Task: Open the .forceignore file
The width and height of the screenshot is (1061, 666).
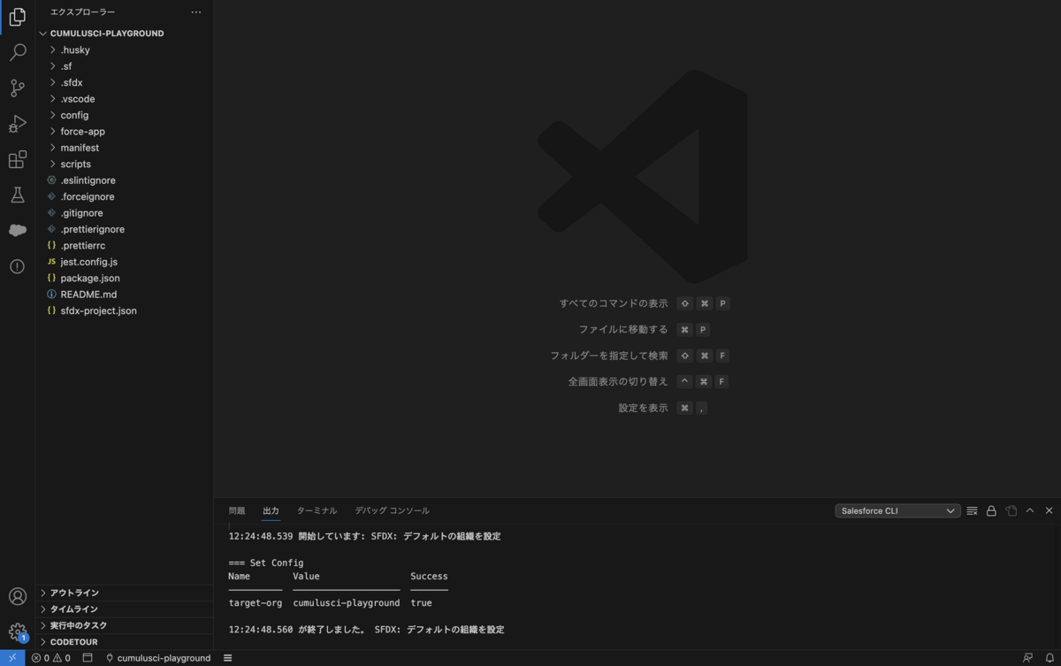Action: 88,197
